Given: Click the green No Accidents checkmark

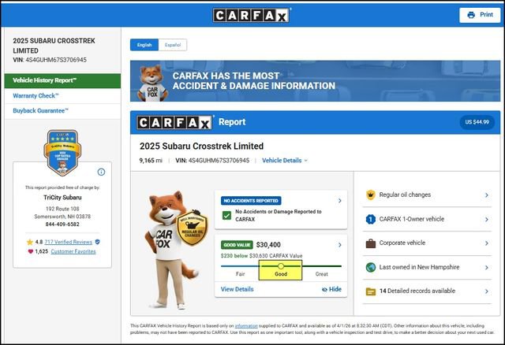Looking at the screenshot, I should pyautogui.click(x=226, y=215).
